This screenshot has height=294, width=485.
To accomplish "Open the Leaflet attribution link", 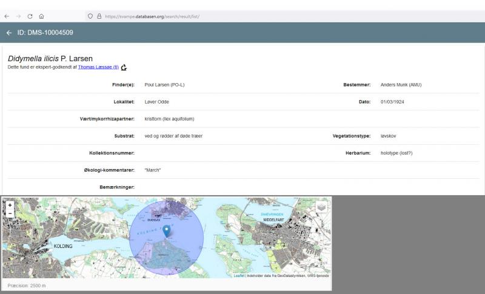I will [239, 276].
